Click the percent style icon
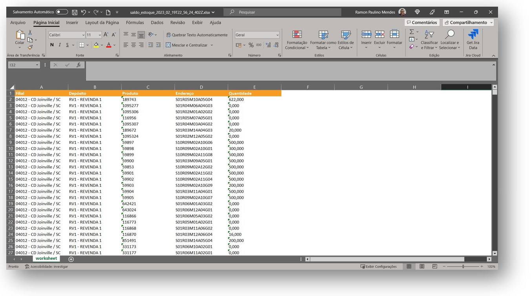This screenshot has width=531, height=296. pyautogui.click(x=251, y=45)
